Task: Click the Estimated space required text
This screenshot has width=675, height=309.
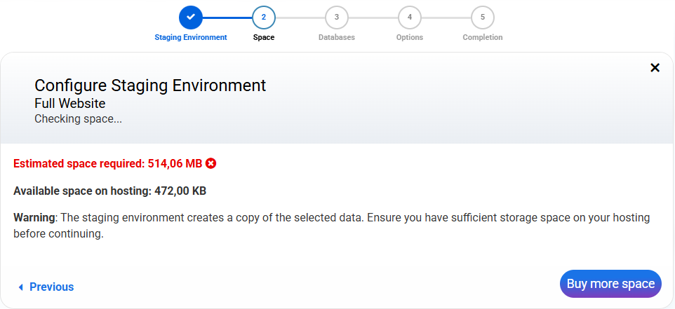Action: (107, 163)
